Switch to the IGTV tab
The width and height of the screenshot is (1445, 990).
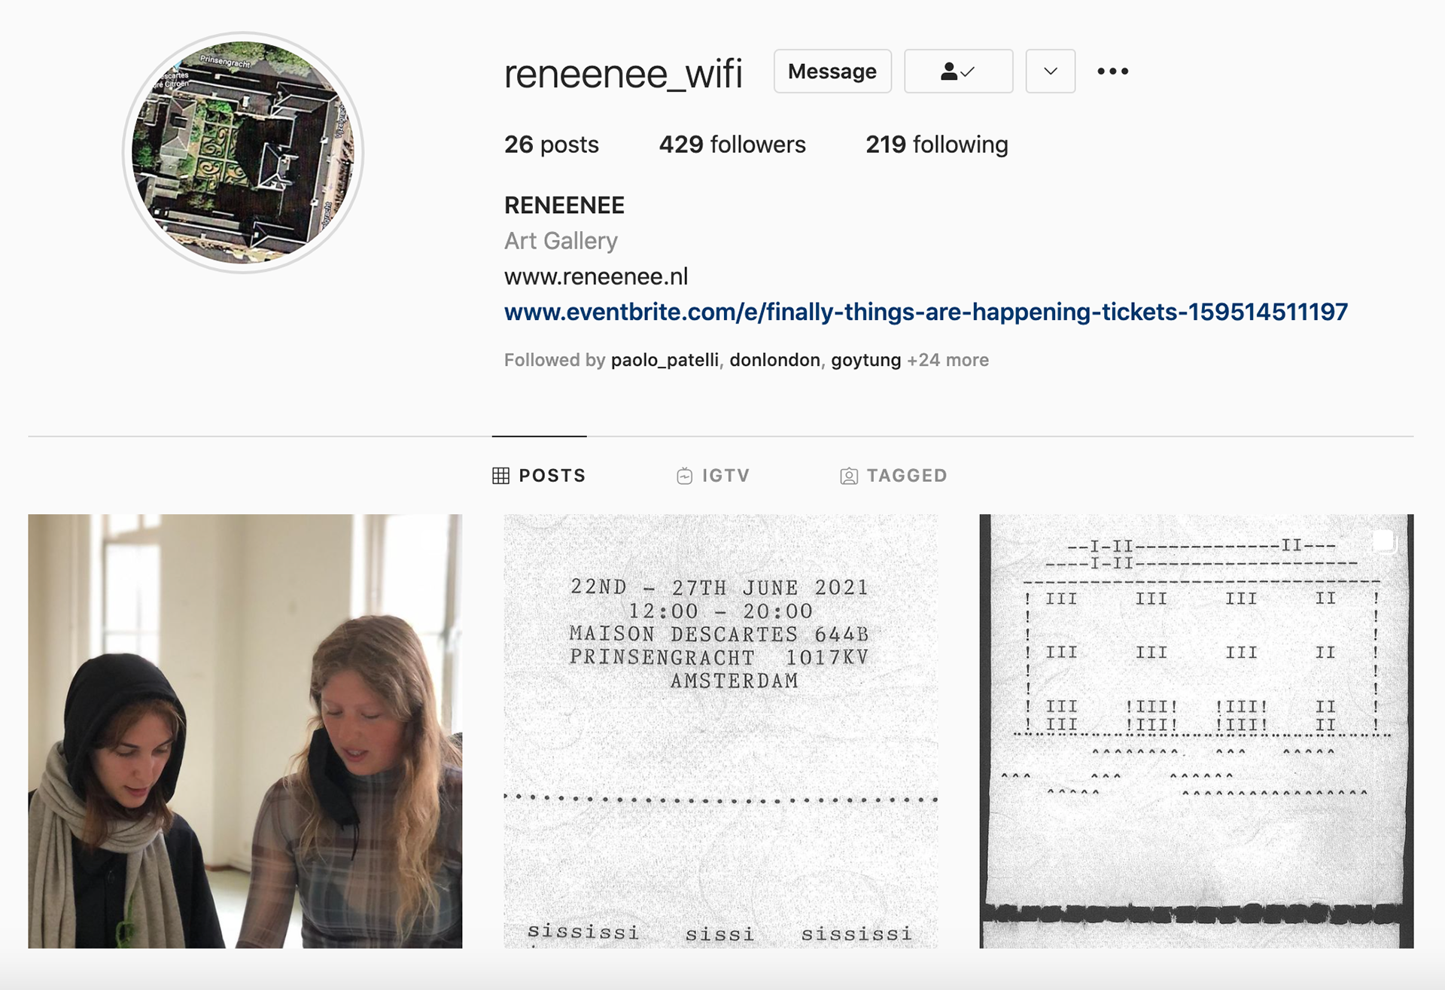pyautogui.click(x=713, y=476)
